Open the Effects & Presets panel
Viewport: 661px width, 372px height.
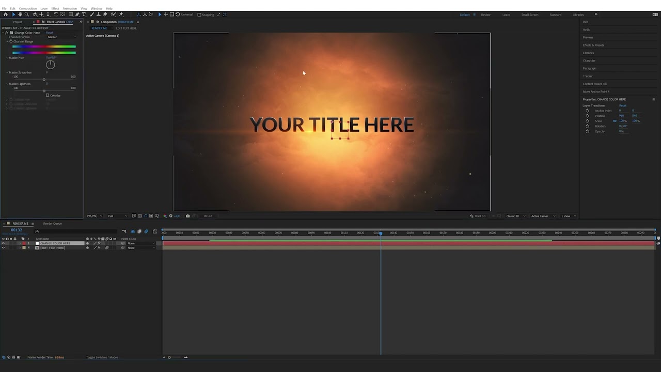click(x=593, y=45)
